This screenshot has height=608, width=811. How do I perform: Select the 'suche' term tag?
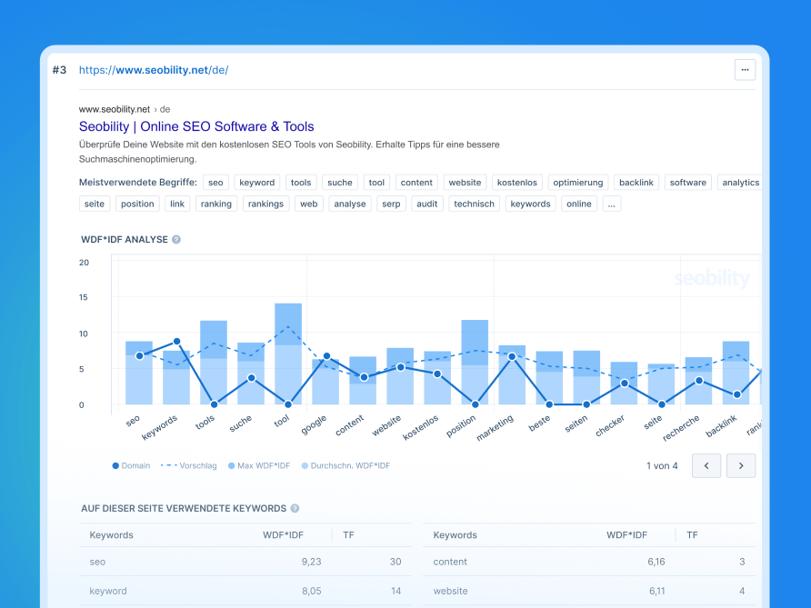pos(340,183)
